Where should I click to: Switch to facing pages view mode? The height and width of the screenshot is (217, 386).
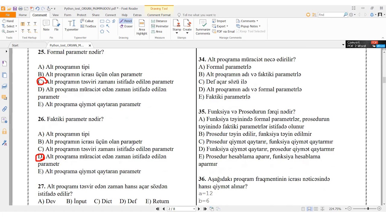(316, 209)
